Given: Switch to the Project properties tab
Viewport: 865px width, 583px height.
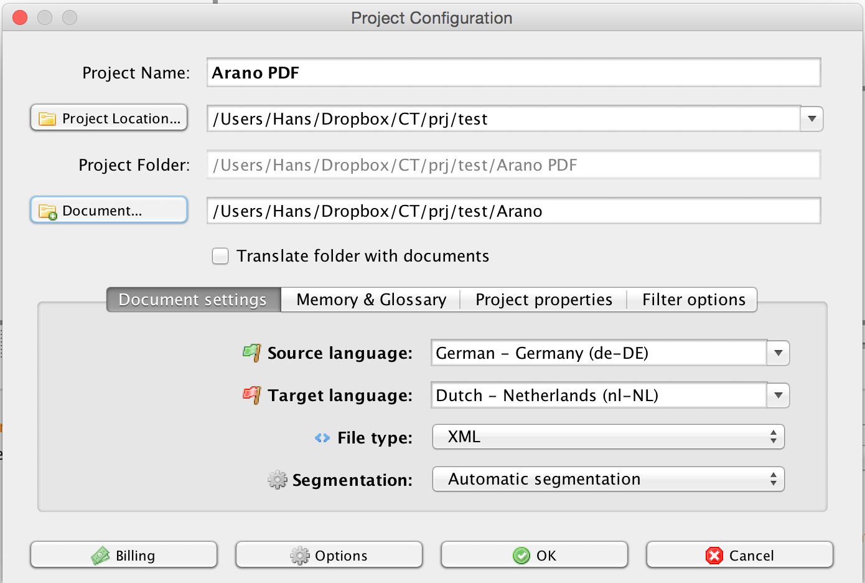Looking at the screenshot, I should 543,300.
